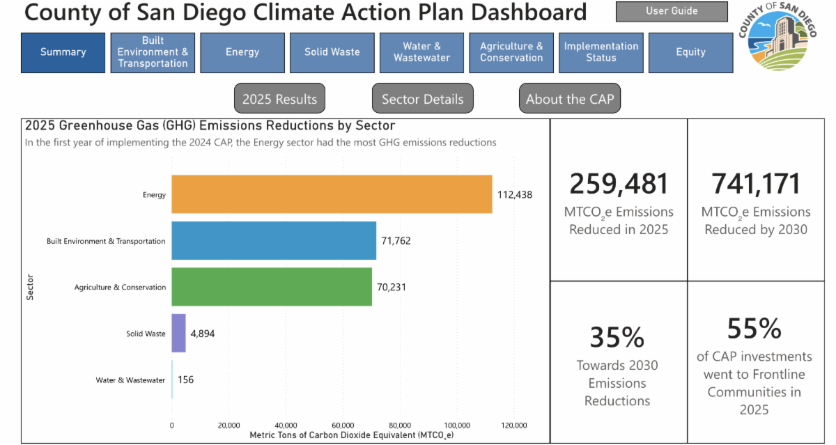The image size is (836, 445).
Task: Show the About the CAP page
Action: [x=570, y=99]
